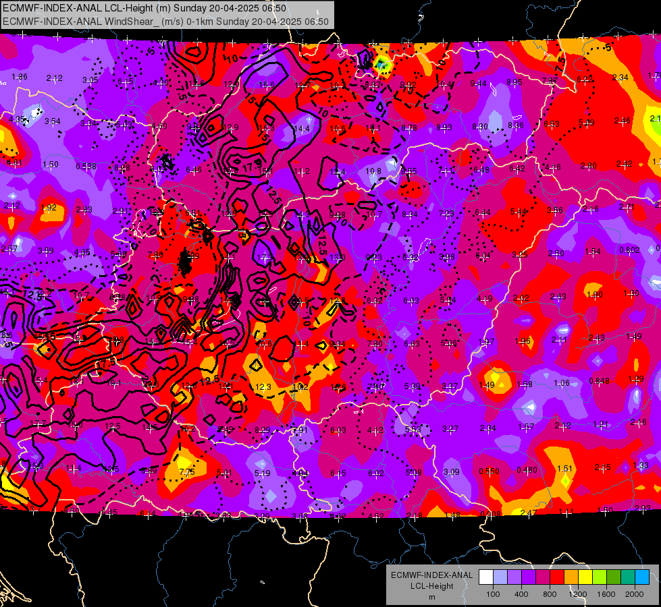Click the grid value 2.43
The image size is (661, 607).
[x=597, y=337]
